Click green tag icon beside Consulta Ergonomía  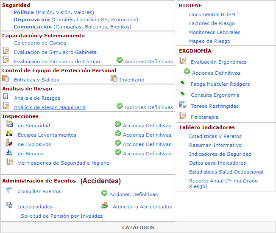coord(182,93)
